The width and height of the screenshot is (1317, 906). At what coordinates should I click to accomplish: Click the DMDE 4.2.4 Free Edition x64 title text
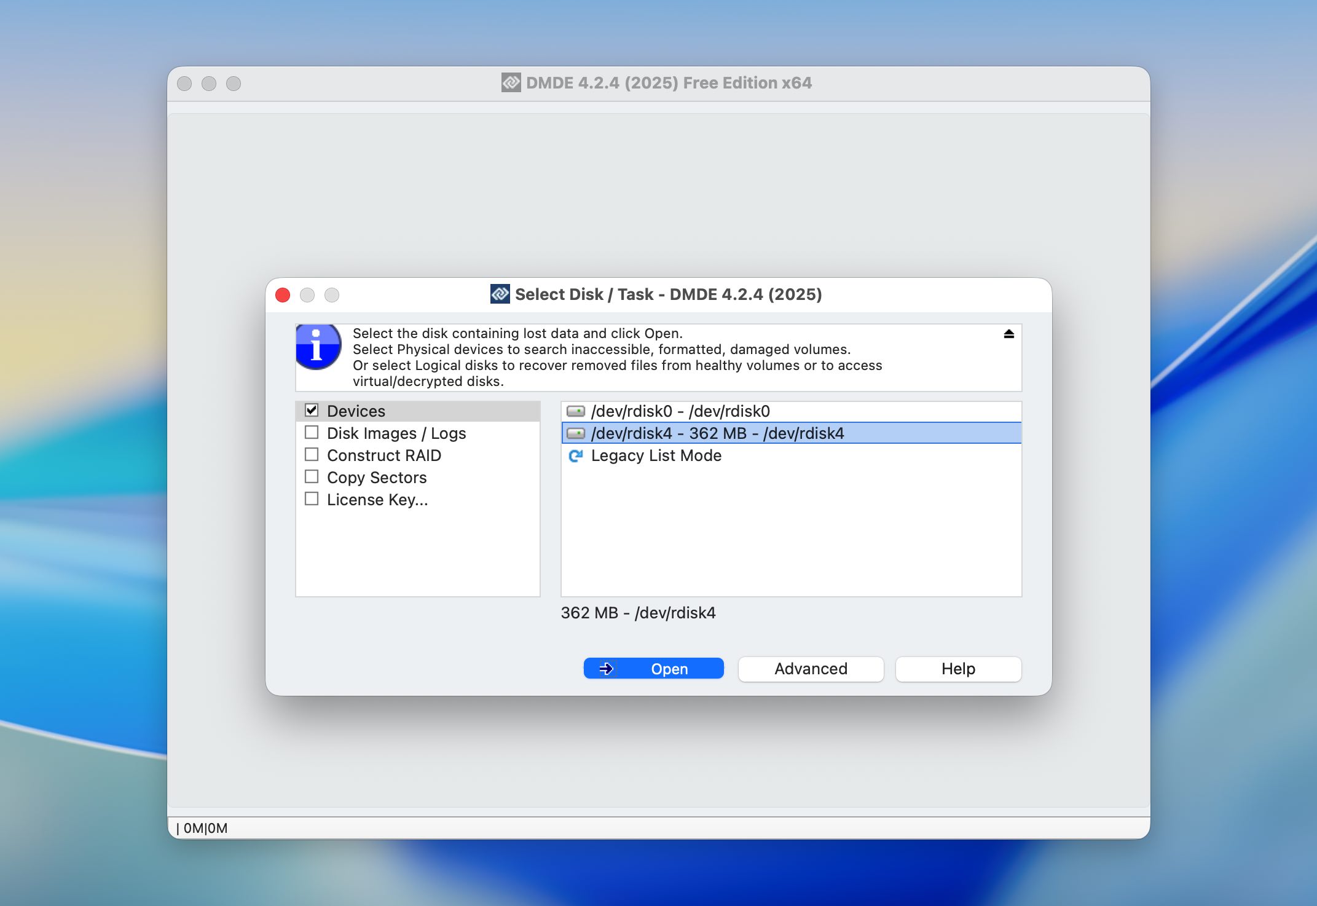coord(669,83)
